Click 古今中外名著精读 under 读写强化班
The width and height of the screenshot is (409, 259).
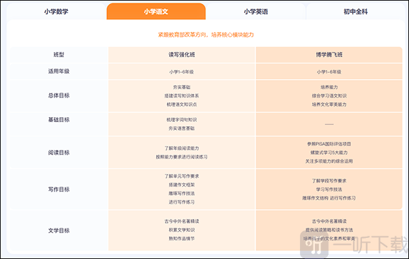pyautogui.click(x=181, y=222)
